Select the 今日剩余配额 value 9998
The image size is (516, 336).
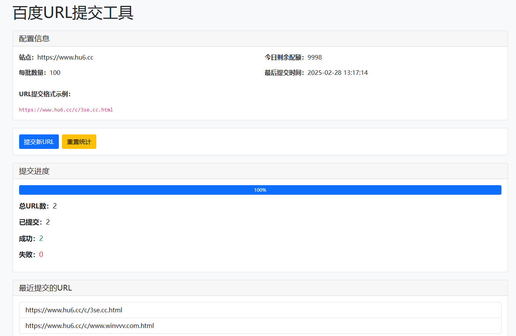pyautogui.click(x=315, y=57)
